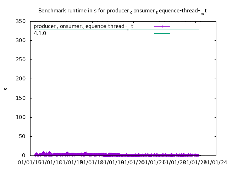Viewport: 227px width, 170px height.
Task: Click the 01/01/21 x-axis date label
Action: tap(153, 163)
